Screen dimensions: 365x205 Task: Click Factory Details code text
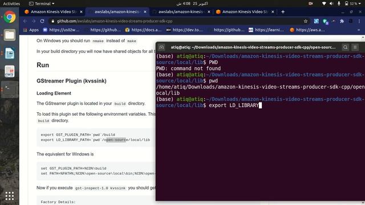pos(58,202)
